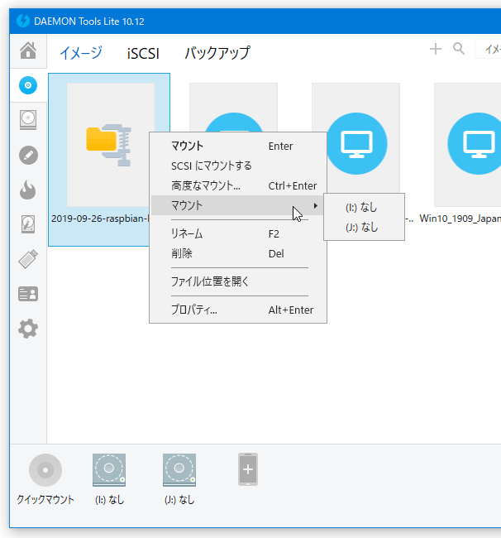Open the pencil image editor sidebar icon
The image size is (501, 538).
coord(28,155)
